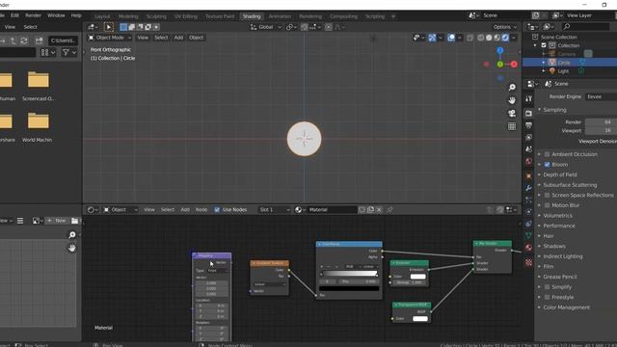Click the viewport pan hand icon

tap(512, 100)
